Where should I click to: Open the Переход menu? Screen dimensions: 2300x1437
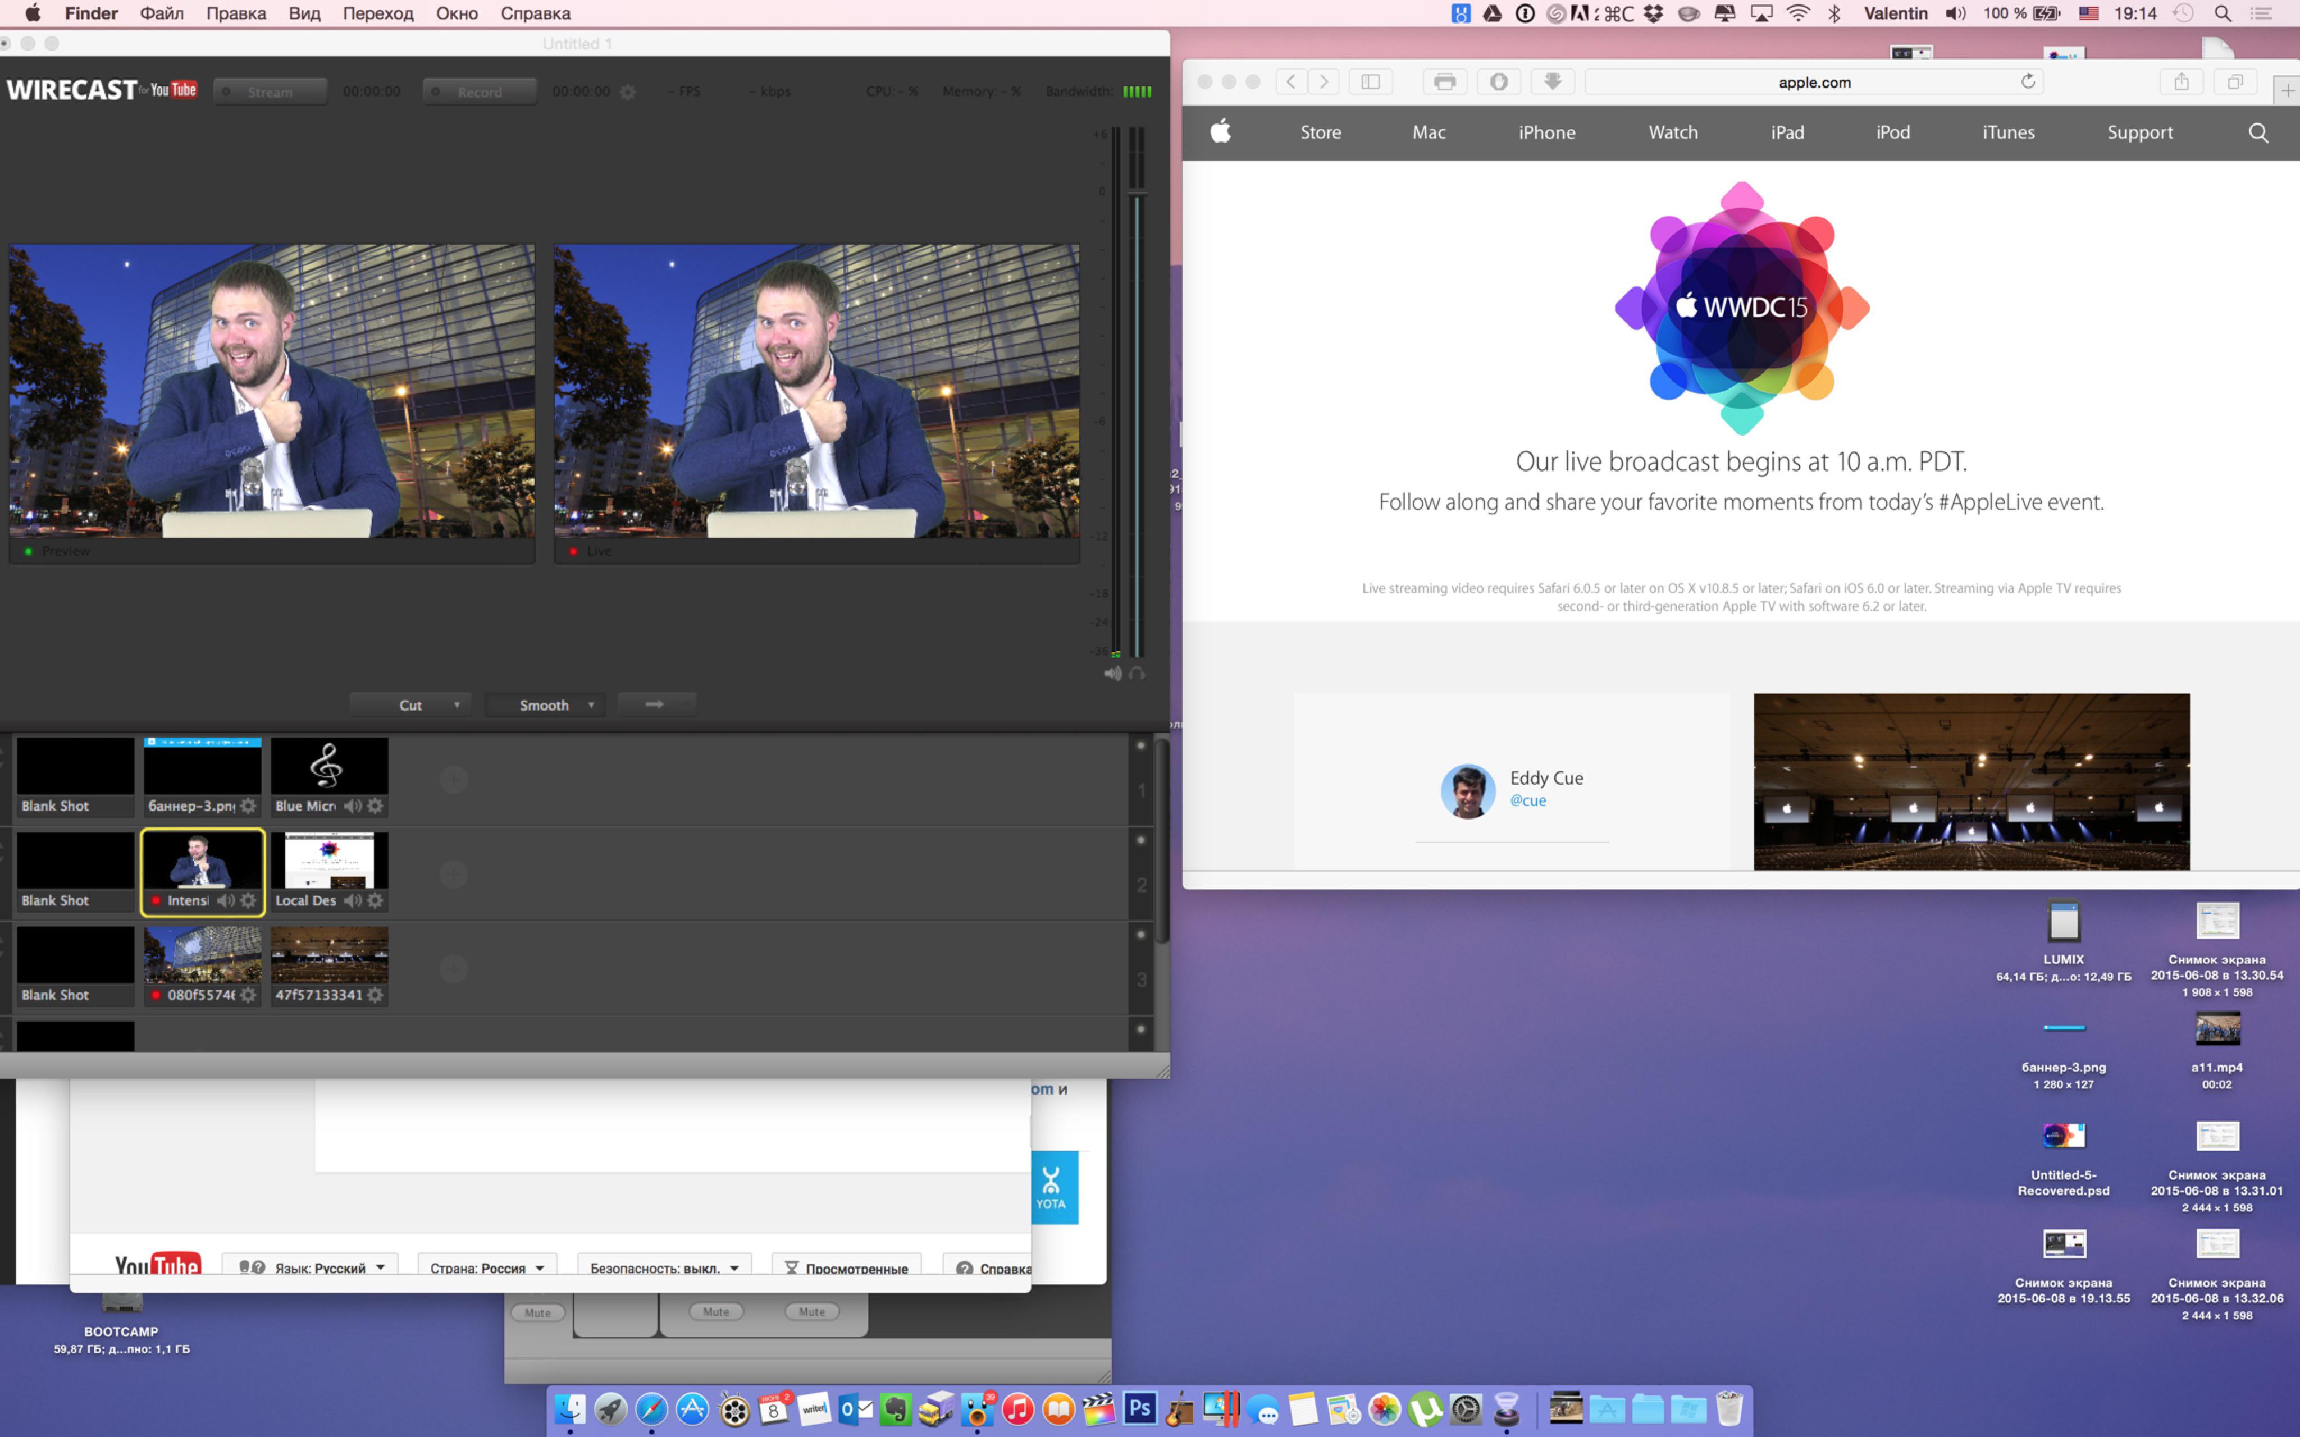[378, 13]
